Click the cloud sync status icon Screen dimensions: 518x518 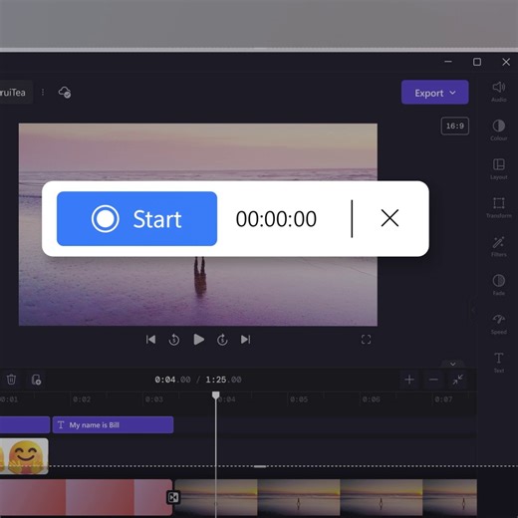[65, 92]
